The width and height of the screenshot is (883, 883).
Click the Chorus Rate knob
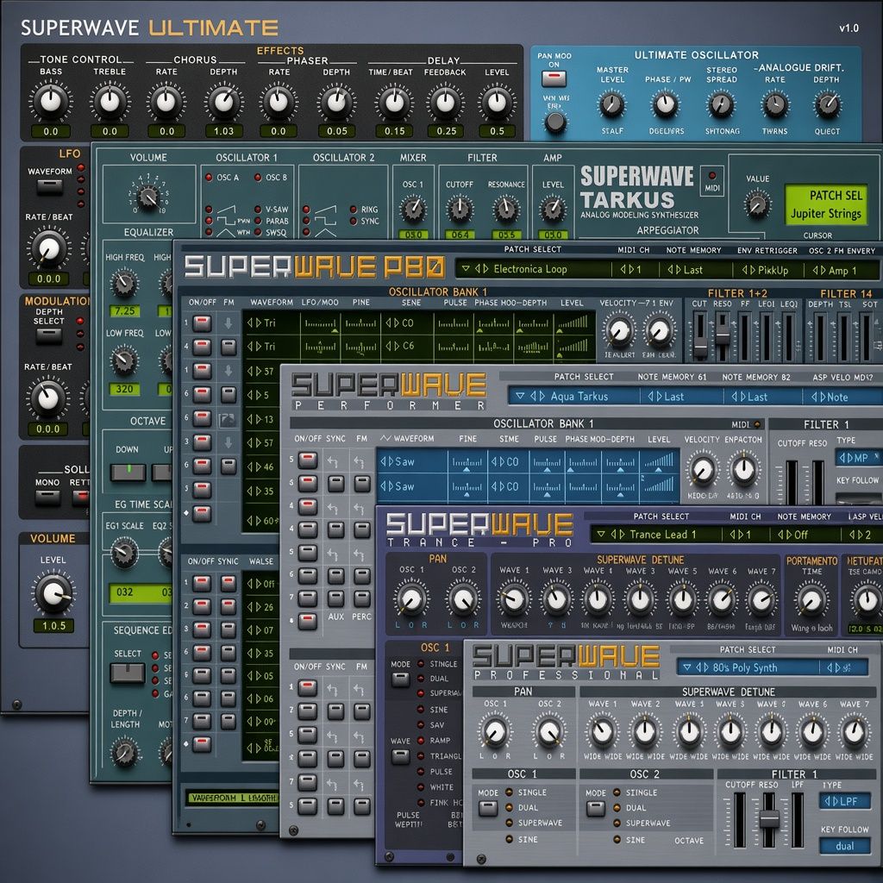click(x=166, y=102)
